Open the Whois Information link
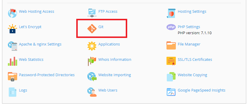 pyautogui.click(x=115, y=60)
